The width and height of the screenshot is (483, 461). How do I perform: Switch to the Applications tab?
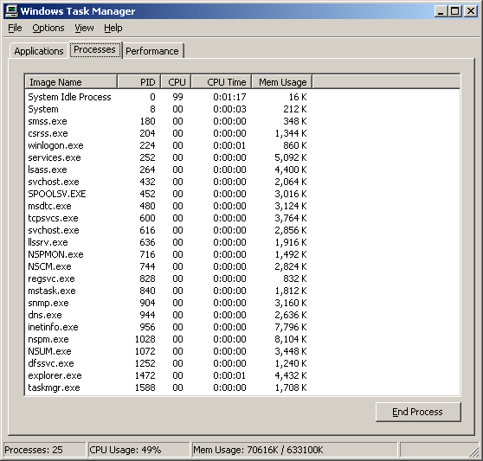(x=39, y=51)
